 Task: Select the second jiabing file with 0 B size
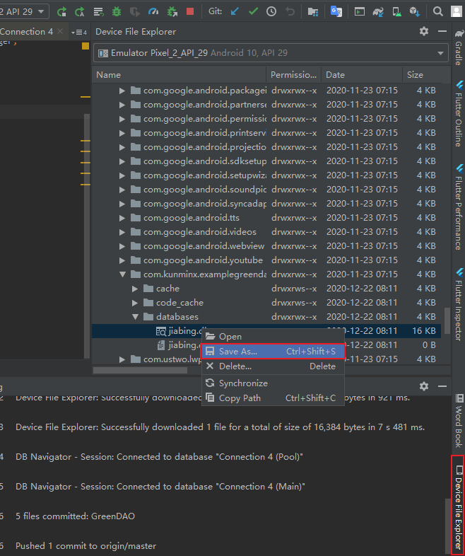[266, 345]
